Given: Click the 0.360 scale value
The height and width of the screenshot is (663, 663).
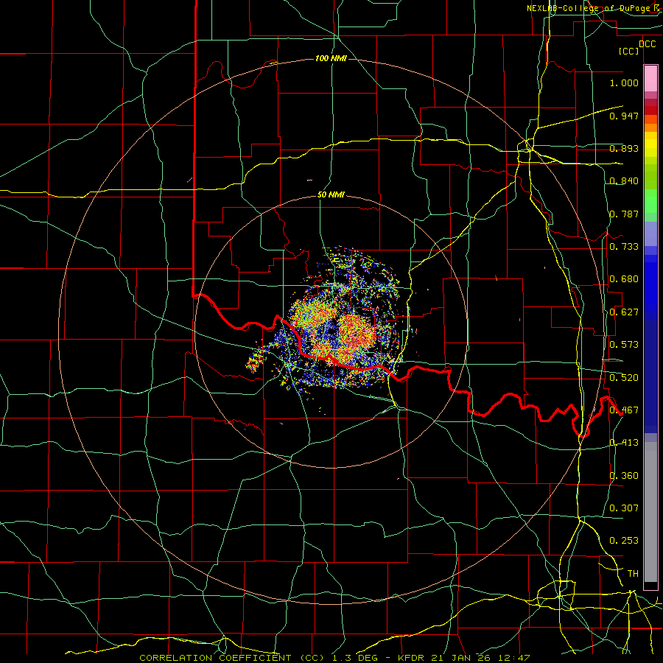Looking at the screenshot, I should click(x=624, y=476).
